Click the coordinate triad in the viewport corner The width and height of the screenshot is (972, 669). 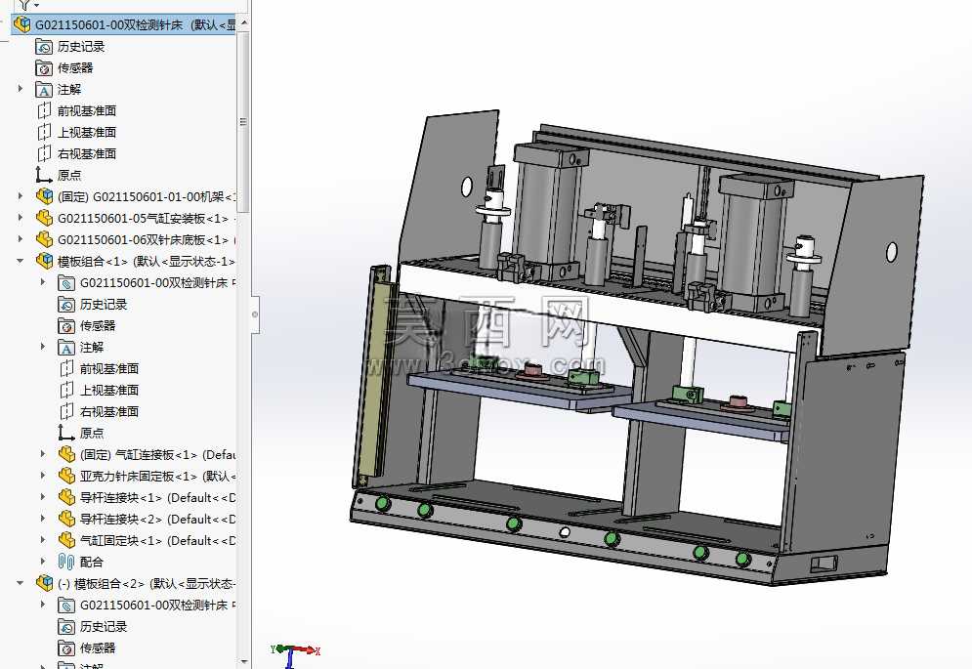295,655
